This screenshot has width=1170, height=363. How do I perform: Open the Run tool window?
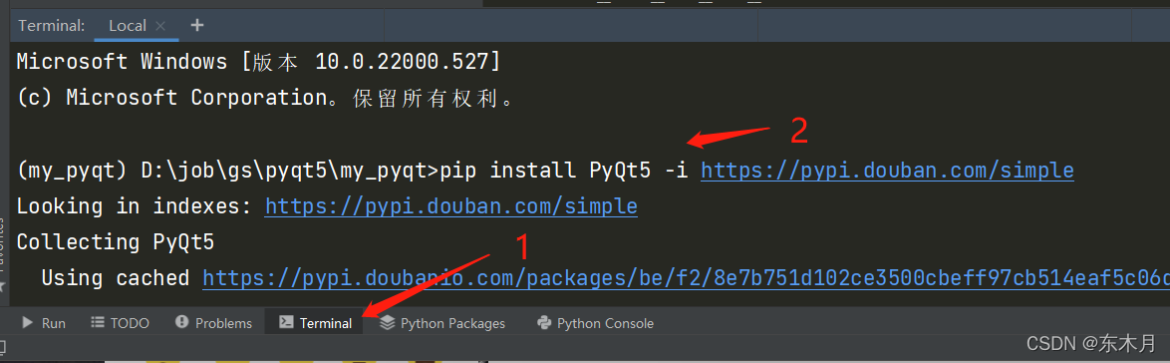pyautogui.click(x=44, y=323)
